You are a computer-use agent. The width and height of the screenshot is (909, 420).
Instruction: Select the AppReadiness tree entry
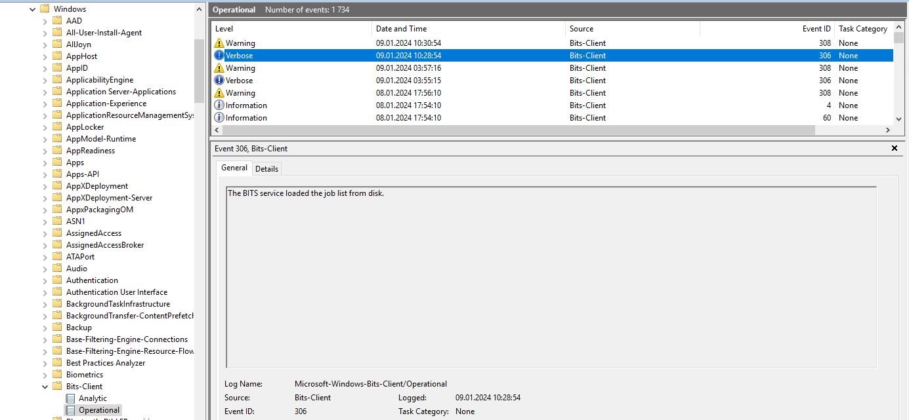coord(91,151)
